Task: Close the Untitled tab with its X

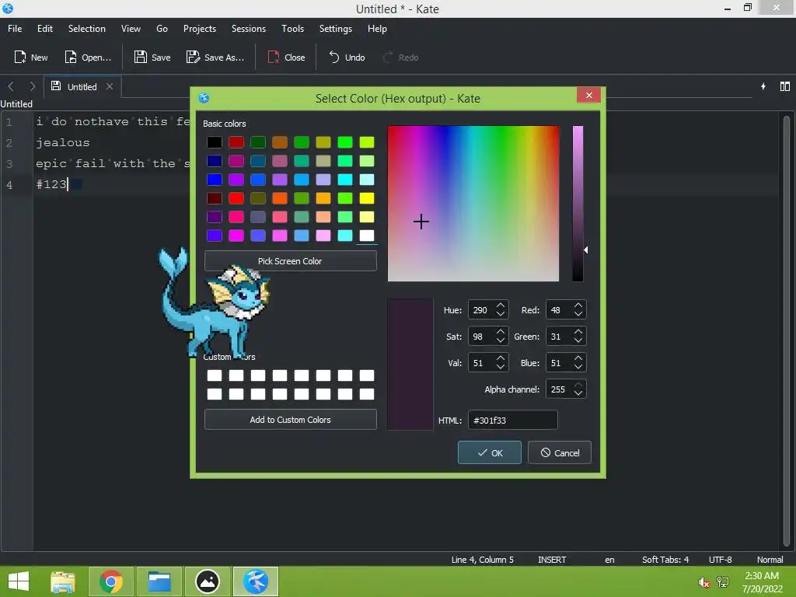Action: click(x=109, y=86)
